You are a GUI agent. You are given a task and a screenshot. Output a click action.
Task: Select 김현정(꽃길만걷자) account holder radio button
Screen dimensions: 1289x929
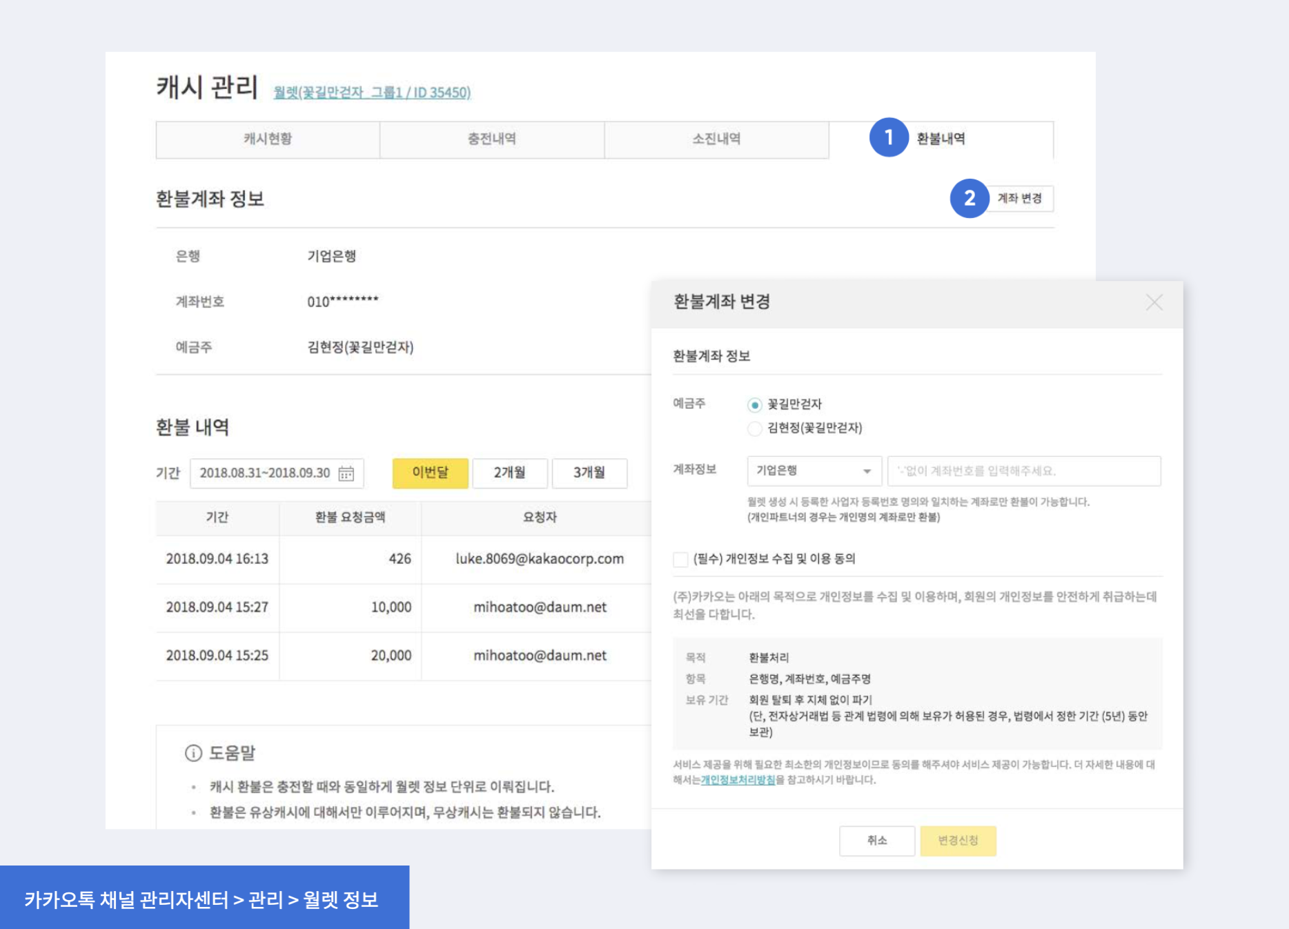point(755,429)
